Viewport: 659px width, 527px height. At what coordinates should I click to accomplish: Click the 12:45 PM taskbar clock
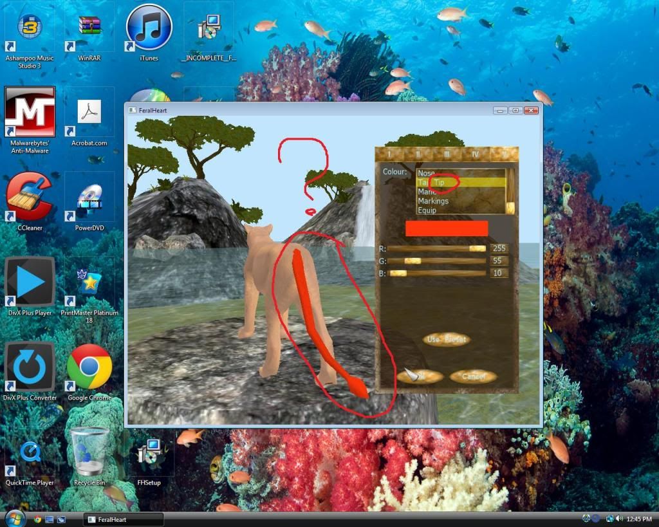(x=639, y=519)
